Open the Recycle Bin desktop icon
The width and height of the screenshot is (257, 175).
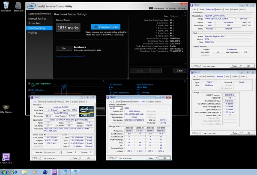(6, 6)
